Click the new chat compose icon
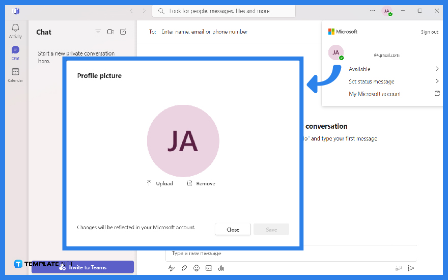This screenshot has width=448, height=280. [123, 32]
